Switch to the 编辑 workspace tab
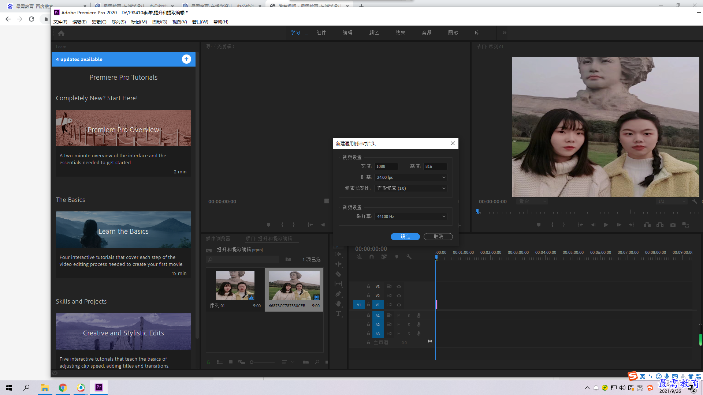The width and height of the screenshot is (703, 395). click(x=347, y=33)
